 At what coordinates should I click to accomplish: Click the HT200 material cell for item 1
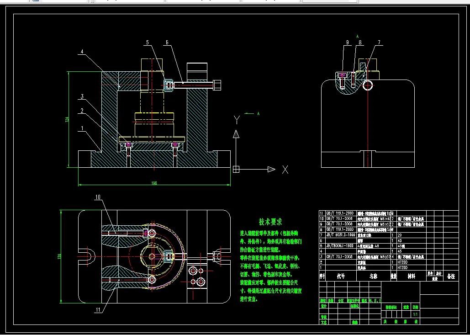(411, 267)
